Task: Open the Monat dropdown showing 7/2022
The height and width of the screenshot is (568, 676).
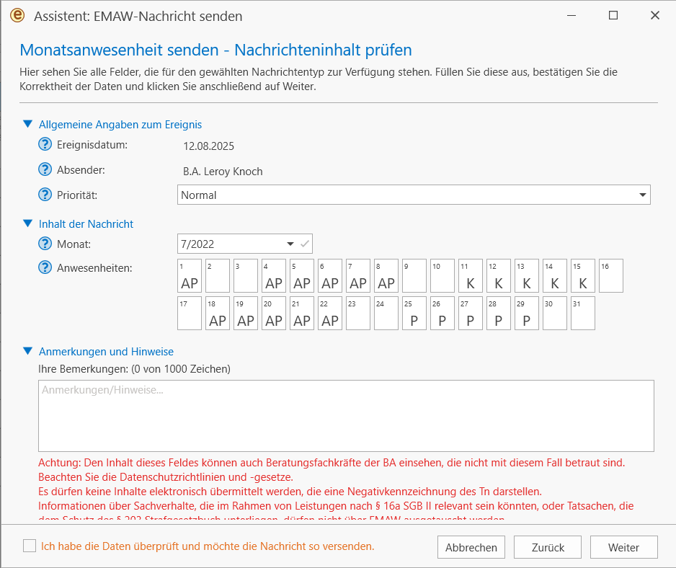Action: tap(244, 244)
